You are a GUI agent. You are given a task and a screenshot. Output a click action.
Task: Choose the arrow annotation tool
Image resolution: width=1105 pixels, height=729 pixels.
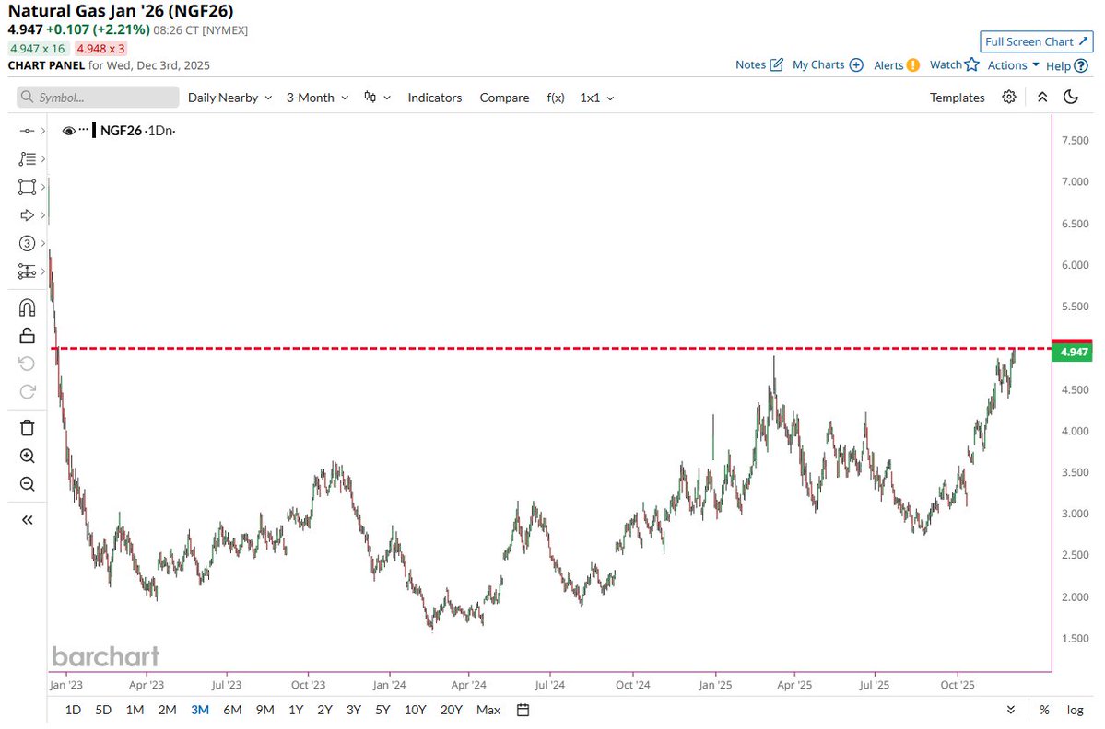[27, 215]
